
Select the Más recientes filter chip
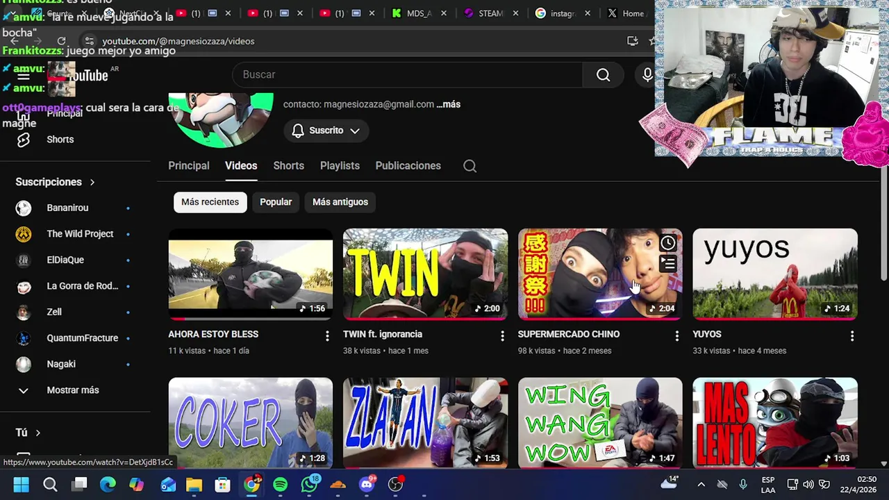(x=210, y=202)
